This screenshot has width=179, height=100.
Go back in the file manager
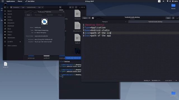pyautogui.click(x=5, y=7)
